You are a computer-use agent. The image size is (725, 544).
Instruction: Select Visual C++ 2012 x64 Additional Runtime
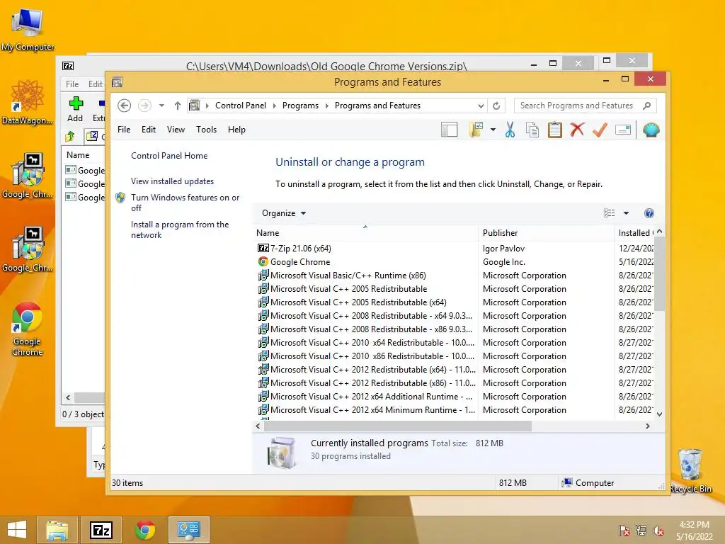455,397
